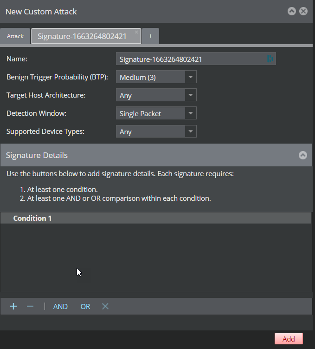Click the red Add button
Image resolution: width=315 pixels, height=349 pixels.
point(289,339)
